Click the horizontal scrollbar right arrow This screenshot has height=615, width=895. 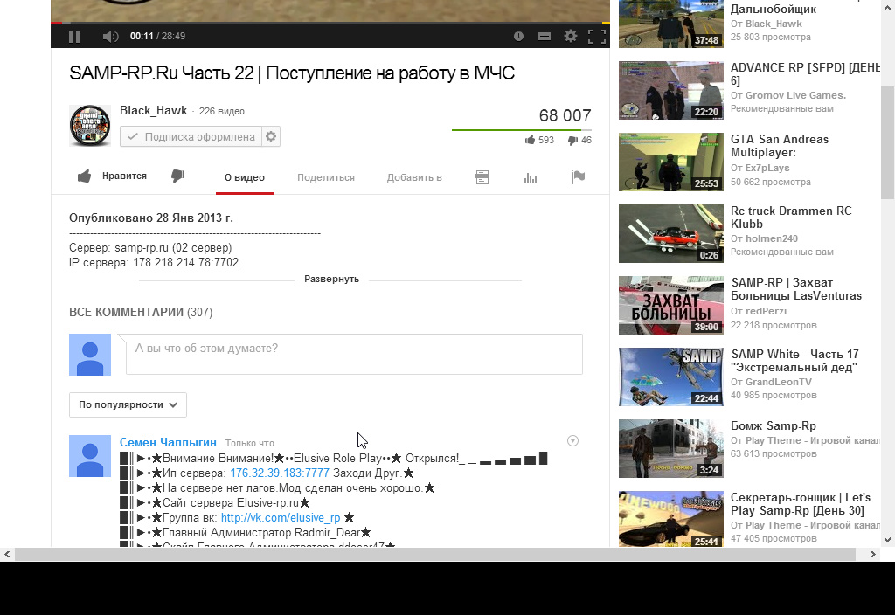[x=873, y=554]
